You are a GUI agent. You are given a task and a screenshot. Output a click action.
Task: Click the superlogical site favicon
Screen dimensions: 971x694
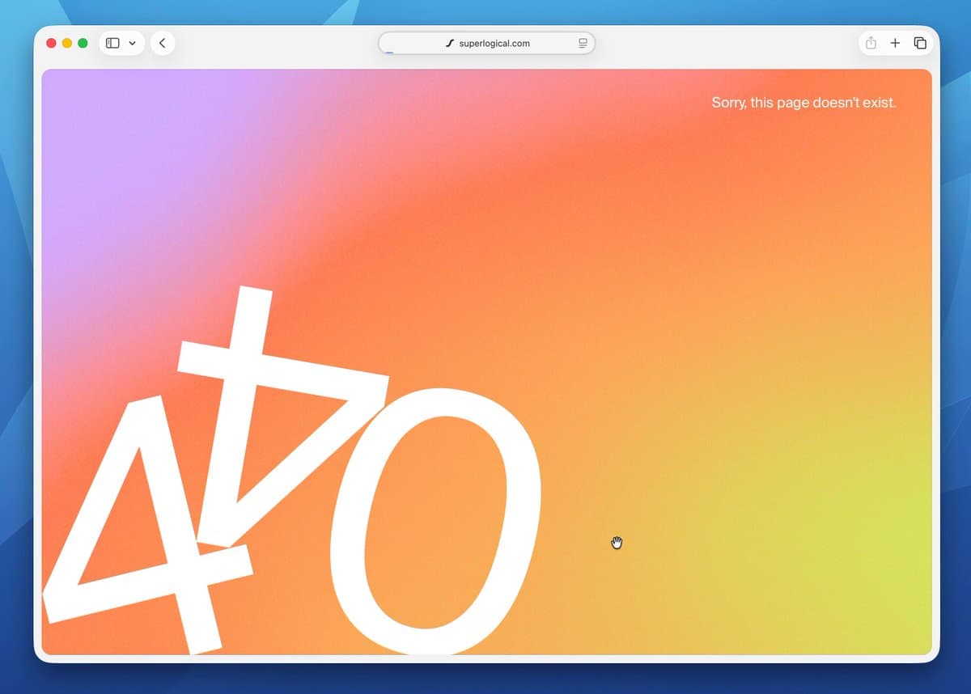[450, 43]
